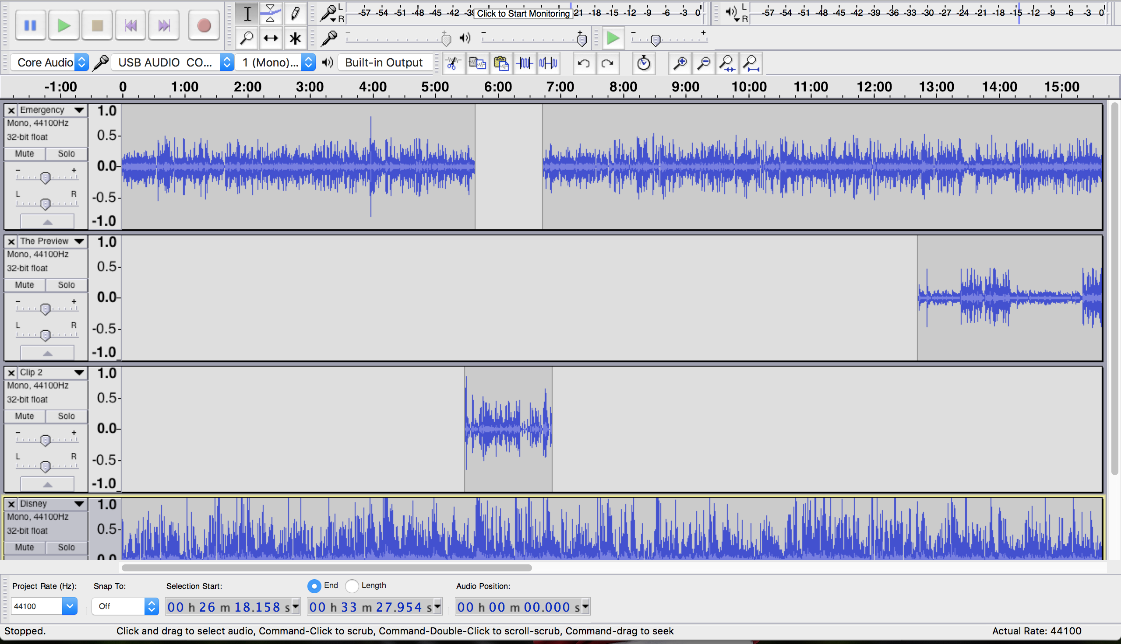Open the Snap To Off dropdown

125,606
